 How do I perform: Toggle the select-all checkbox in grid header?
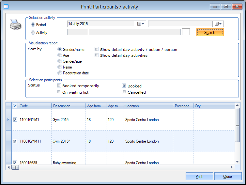coord(15,106)
